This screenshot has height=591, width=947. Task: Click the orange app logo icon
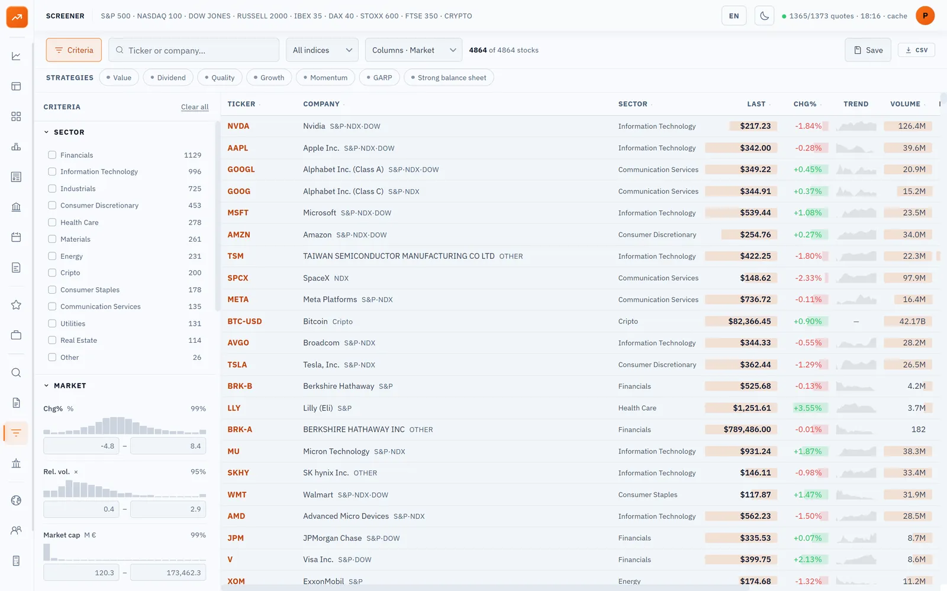(x=17, y=17)
